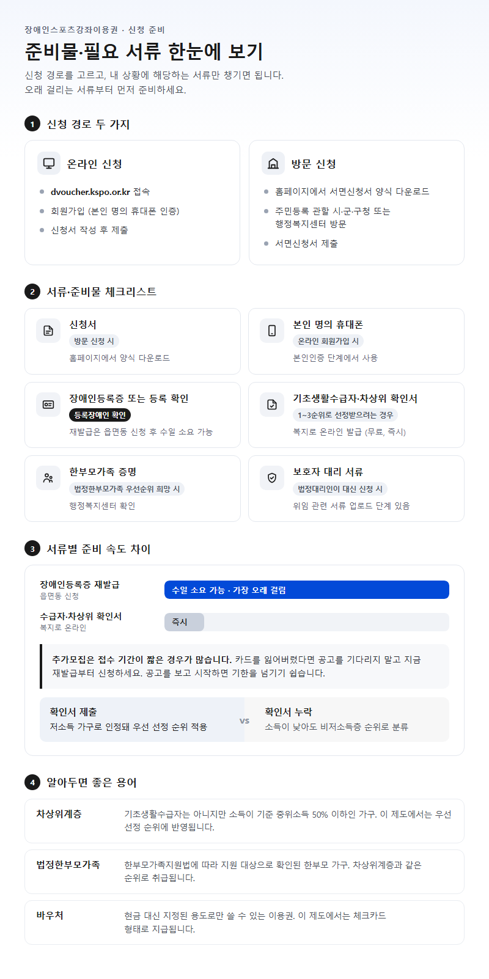Click the phone icon next to 본인 명의 휴대폰
This screenshot has width=489, height=979.
[x=272, y=331]
